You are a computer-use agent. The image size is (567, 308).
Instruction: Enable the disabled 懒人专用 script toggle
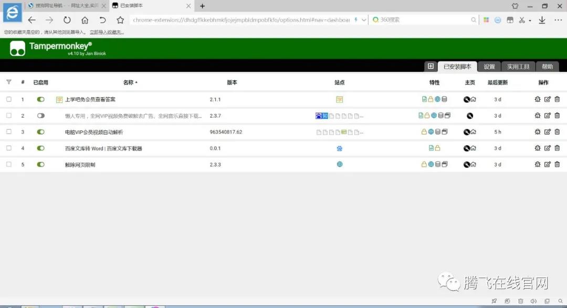[40, 116]
